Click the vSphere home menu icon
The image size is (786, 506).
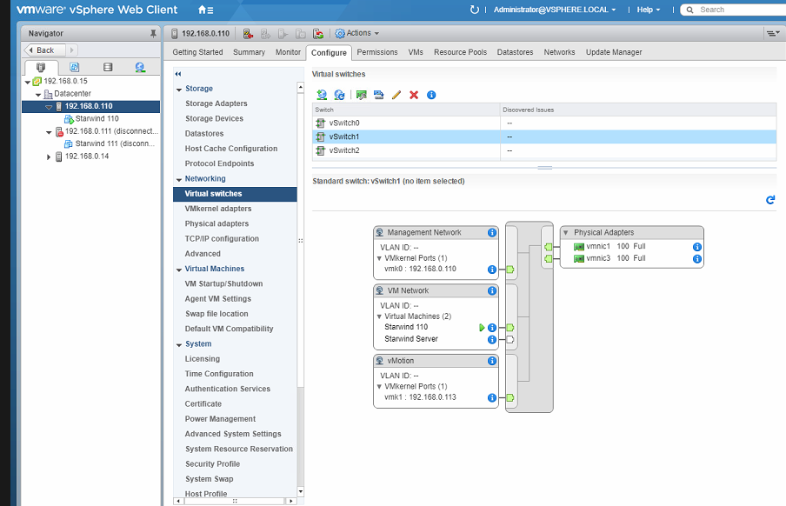point(205,10)
